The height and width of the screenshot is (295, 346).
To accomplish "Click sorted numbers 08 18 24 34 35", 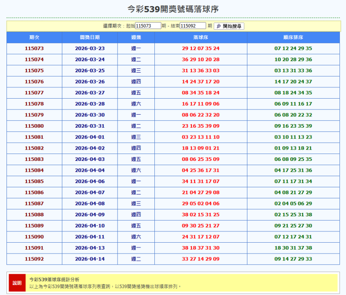I will coord(293,93).
